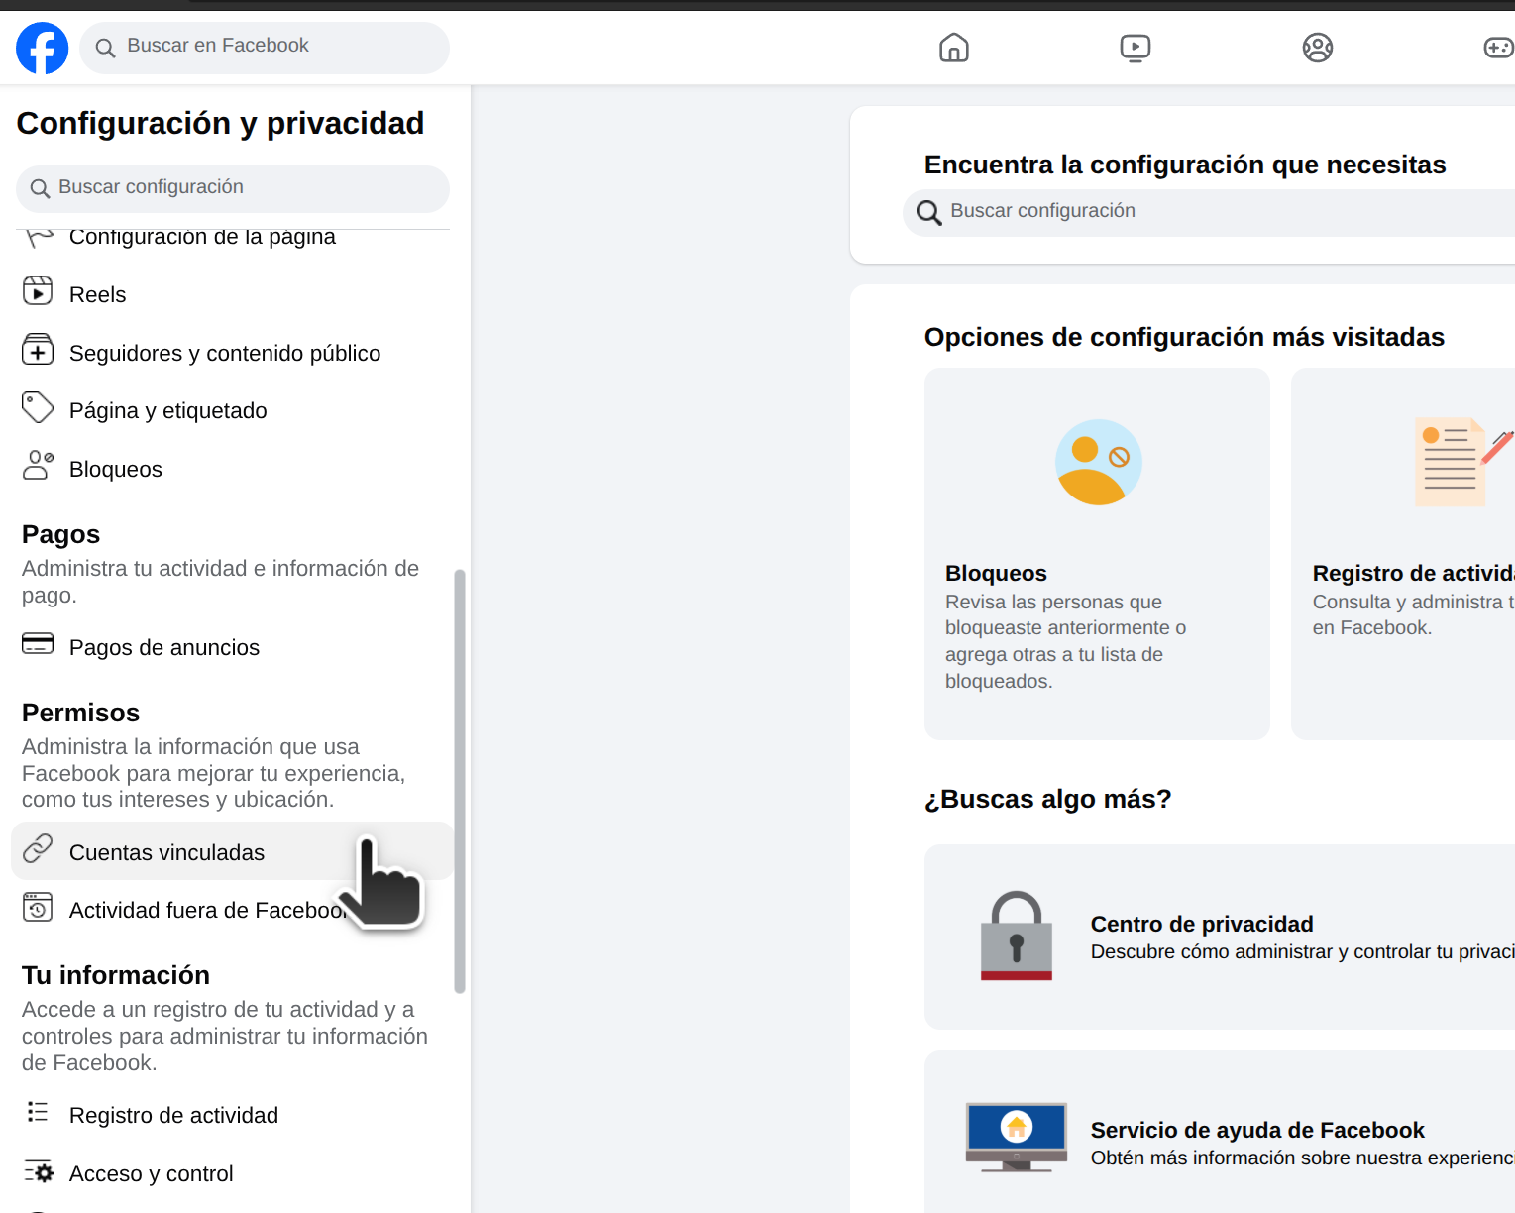Screen dimensions: 1515x1213
Task: Click the Cuentas vinculadas link icon
Action: pyautogui.click(x=38, y=848)
